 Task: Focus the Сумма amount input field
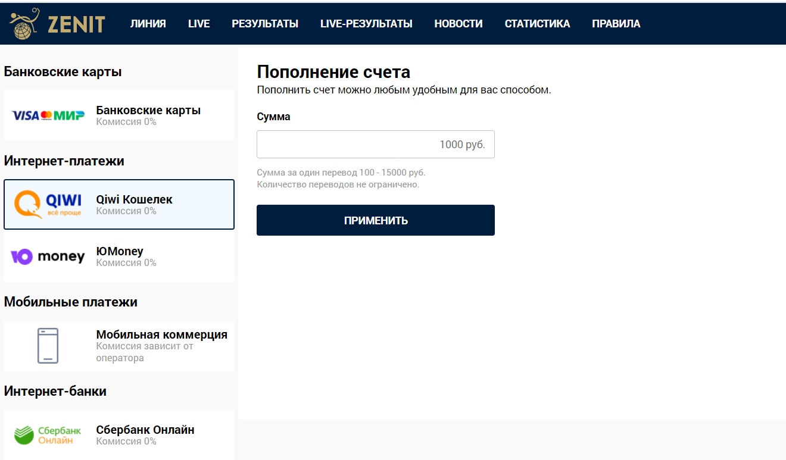point(376,145)
